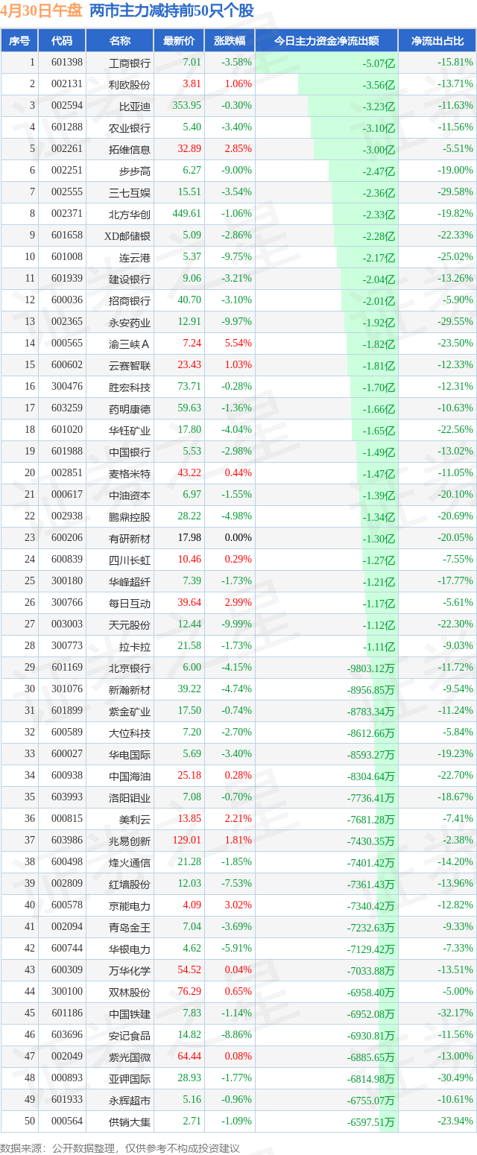Viewport: 477px width, 1155px height.
Task: Select stock name 三七互娱
Action: coord(130,192)
